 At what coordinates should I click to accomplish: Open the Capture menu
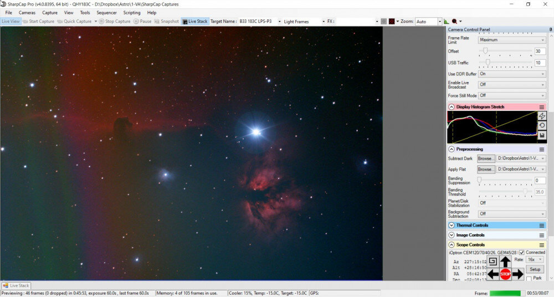tap(50, 12)
